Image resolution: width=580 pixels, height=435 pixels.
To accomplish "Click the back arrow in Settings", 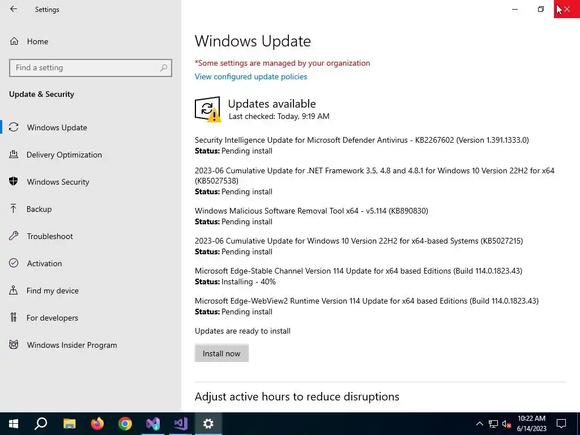I will pos(14,9).
